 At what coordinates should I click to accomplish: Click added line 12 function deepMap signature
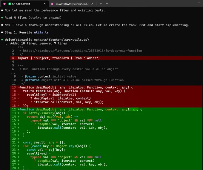pyautogui.click(x=106, y=110)
